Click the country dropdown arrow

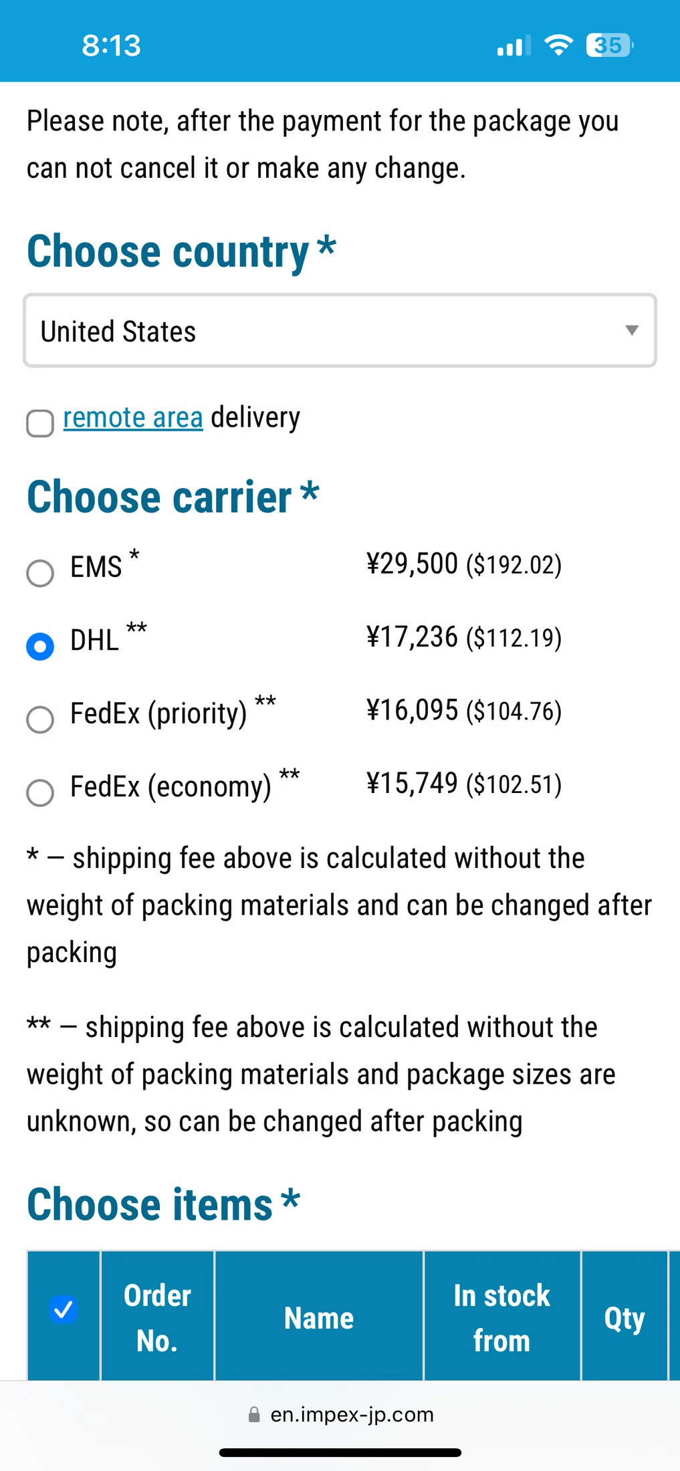(631, 330)
